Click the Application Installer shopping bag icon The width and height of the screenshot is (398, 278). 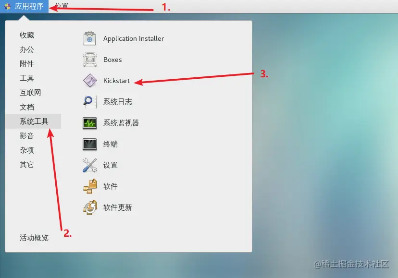coord(89,38)
